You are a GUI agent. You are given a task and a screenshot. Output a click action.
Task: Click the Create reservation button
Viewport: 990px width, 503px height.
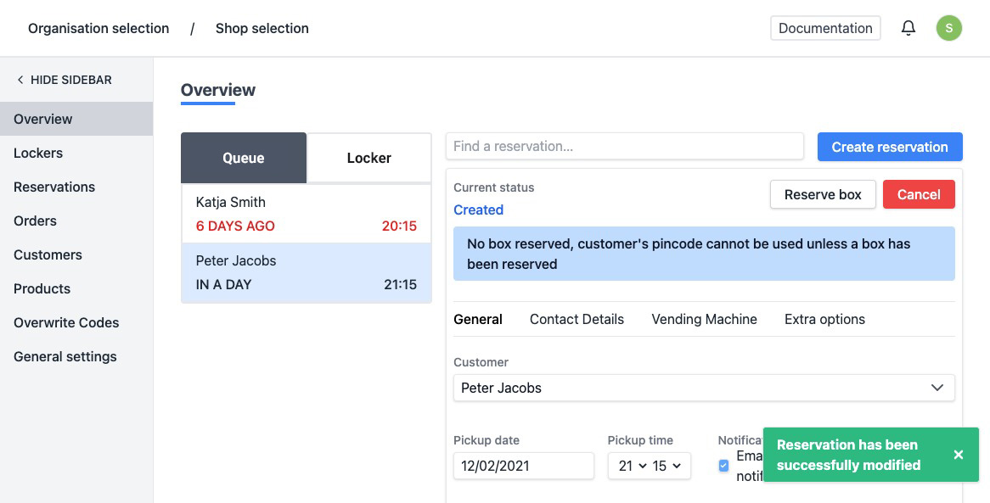click(890, 147)
